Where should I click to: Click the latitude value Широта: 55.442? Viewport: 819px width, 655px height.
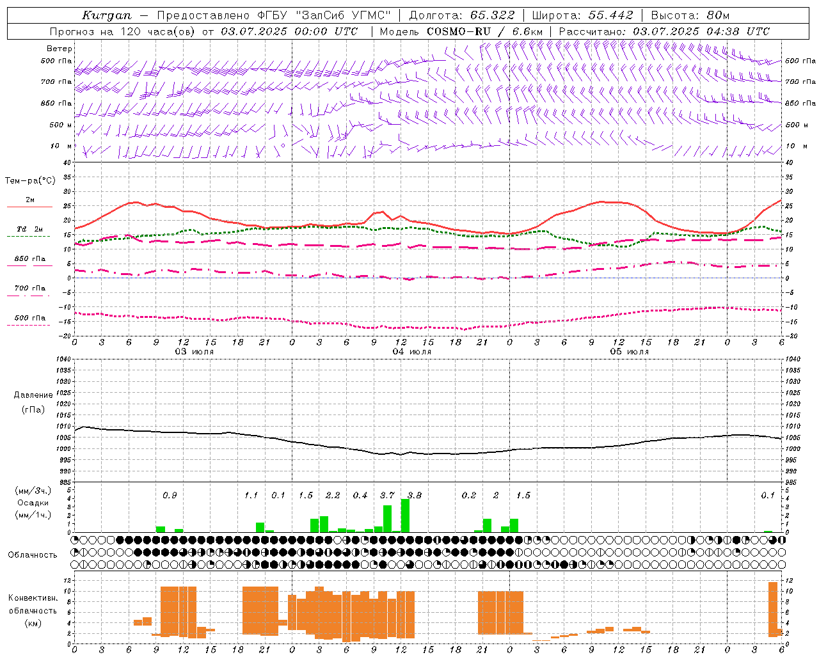582,15
